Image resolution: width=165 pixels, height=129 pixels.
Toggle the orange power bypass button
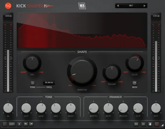[157, 124]
